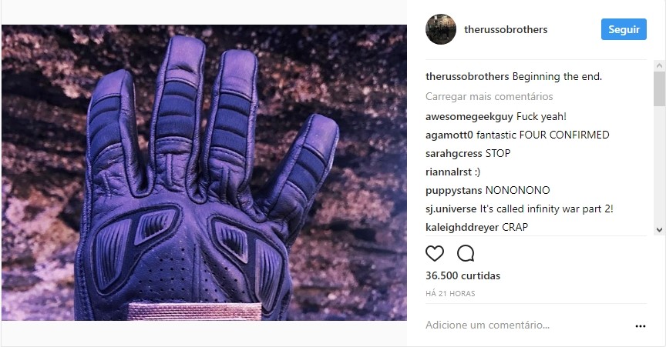
Task: Open therussobrothers username in the header
Action: [x=506, y=29]
